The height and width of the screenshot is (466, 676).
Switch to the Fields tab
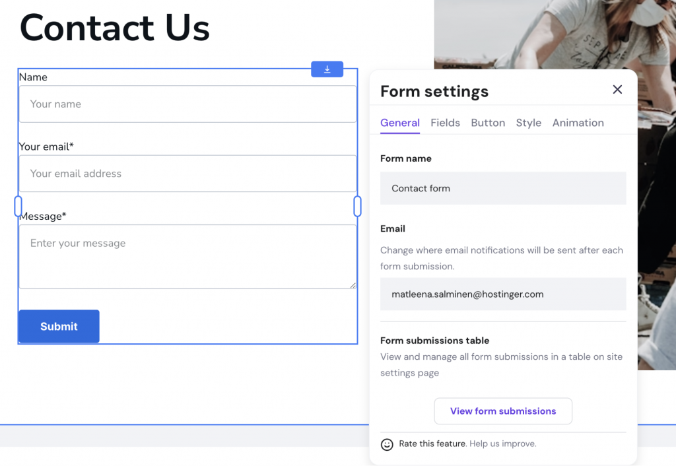coord(445,123)
